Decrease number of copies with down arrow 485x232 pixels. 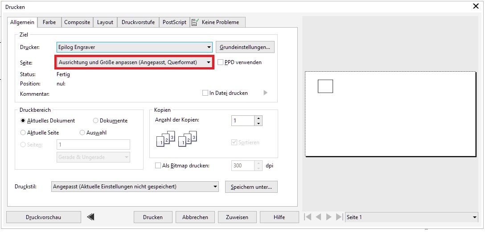coord(258,123)
